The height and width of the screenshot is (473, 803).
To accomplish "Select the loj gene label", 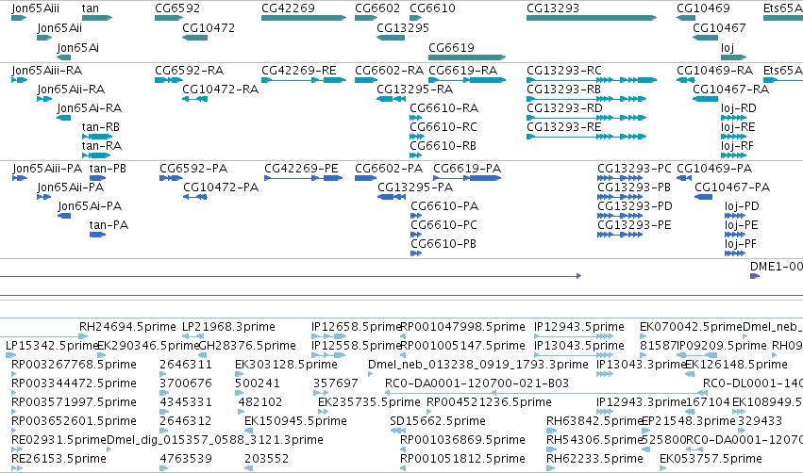I will (x=728, y=48).
